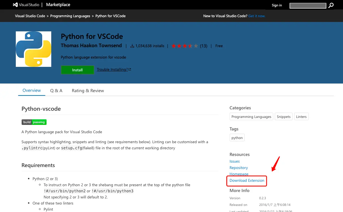The image size is (343, 212).
Task: Open Visual Studio Code breadcrumb link
Action: pos(30,16)
